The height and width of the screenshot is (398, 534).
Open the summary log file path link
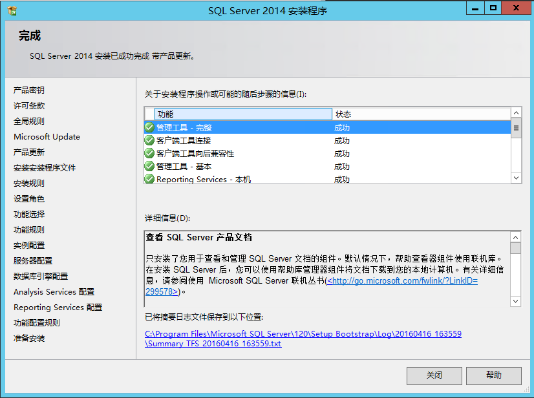coord(303,339)
